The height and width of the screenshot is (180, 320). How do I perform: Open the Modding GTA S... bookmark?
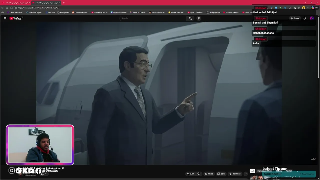point(99,12)
